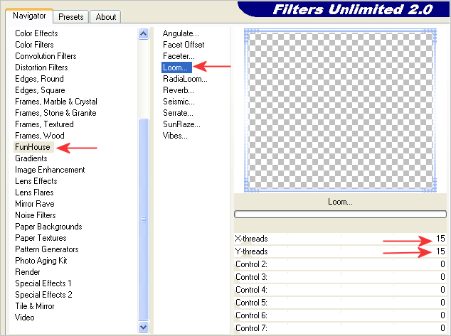451x336 pixels.
Task: Adjust the X-threads slider
Action: (340, 239)
